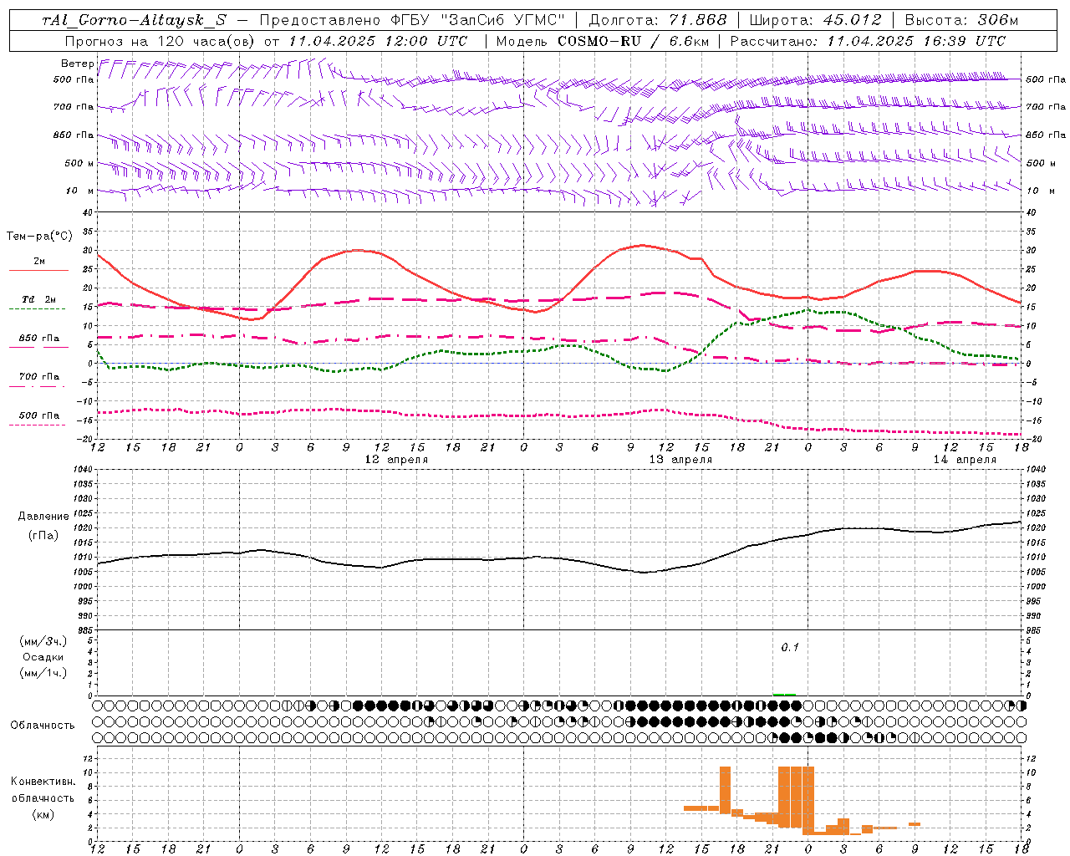1070x856 pixels.
Task: Click the (мм/1ч.) precipitation unit label
Action: click(43, 674)
